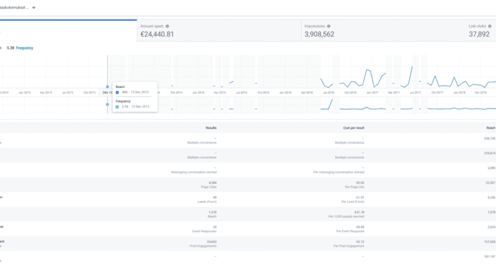The image size is (496, 264).
Task: Click the reach chart peak near Jul 2017
Action: pos(412,66)
